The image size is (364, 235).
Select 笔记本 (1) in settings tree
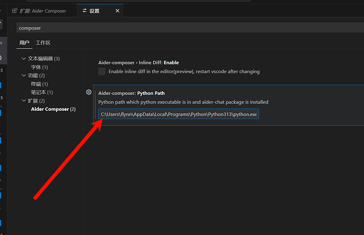(x=42, y=92)
